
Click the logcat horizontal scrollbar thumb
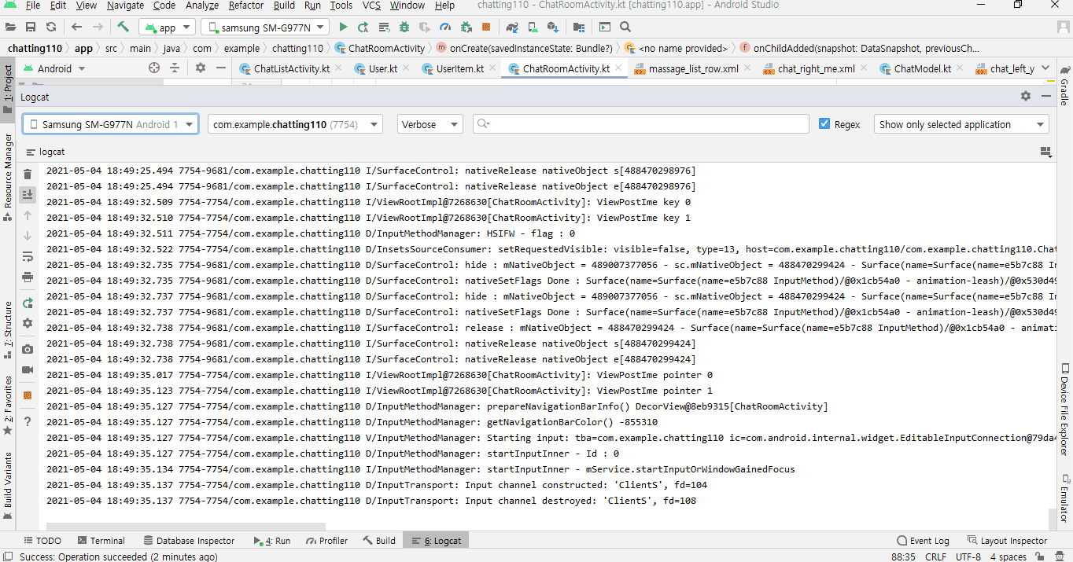tap(186, 527)
